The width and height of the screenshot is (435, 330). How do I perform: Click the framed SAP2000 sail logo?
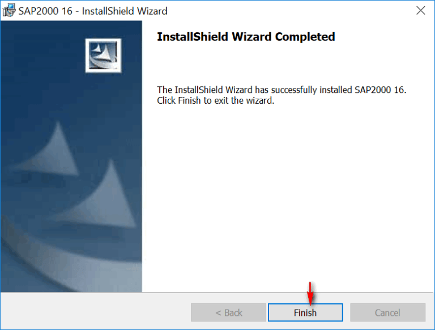(103, 56)
